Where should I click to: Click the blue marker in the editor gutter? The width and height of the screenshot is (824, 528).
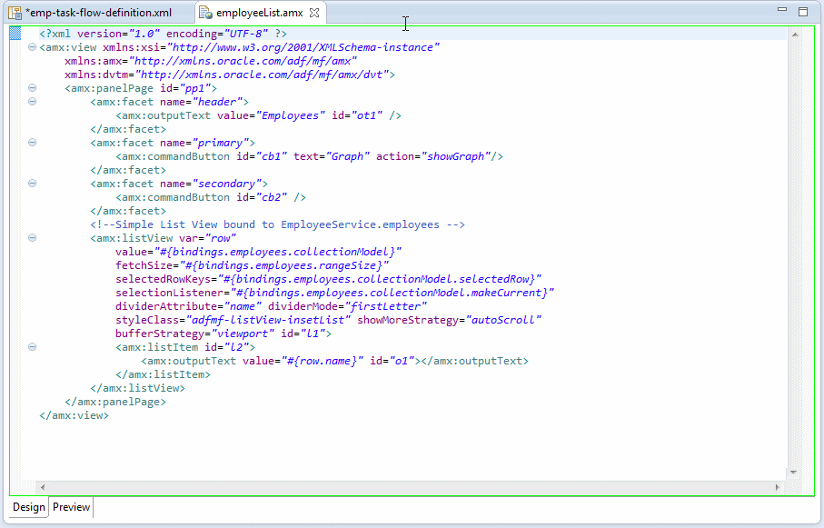point(15,33)
